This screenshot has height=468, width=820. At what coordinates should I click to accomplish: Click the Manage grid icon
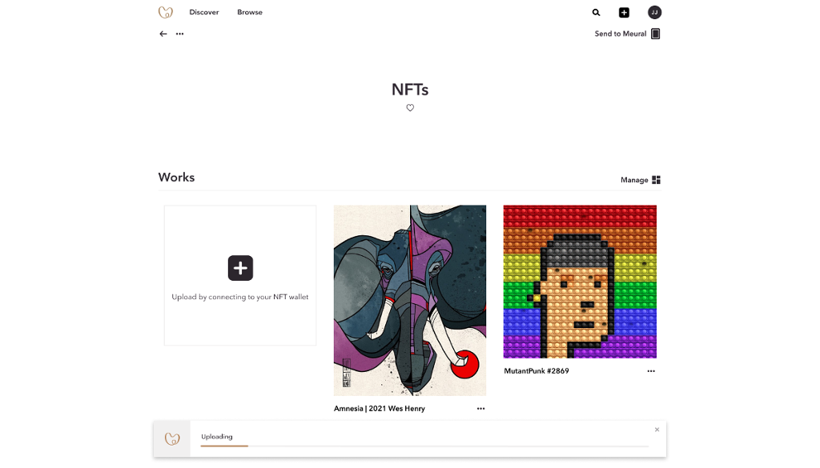(657, 180)
